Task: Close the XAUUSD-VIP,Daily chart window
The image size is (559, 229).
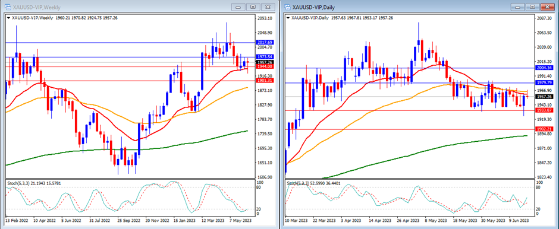Action: (548, 7)
